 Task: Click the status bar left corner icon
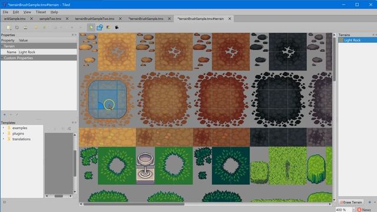coord(4,202)
